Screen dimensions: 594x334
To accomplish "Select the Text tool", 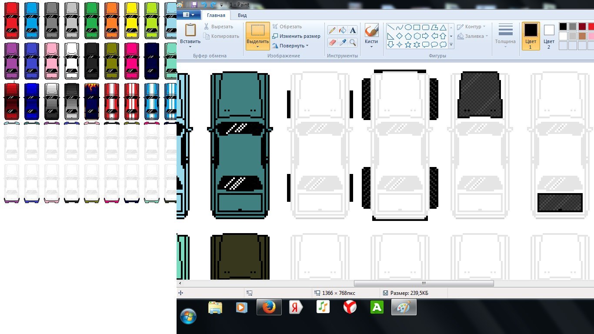I will click(x=353, y=30).
